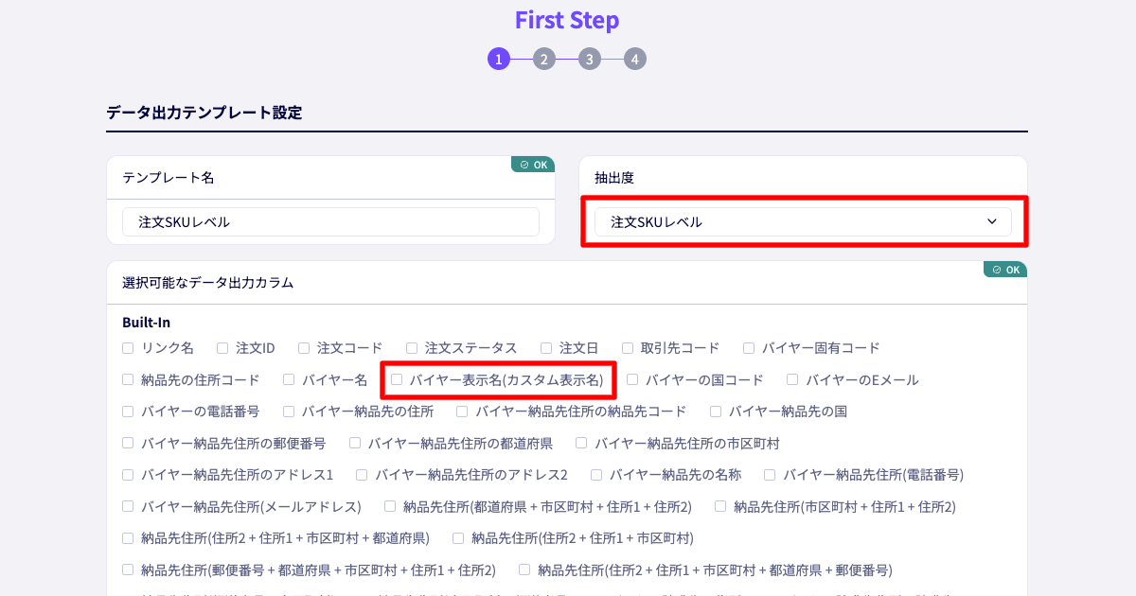
Task: Check バイヤー納品先住所の郵便番号 checkbox
Action: [128, 443]
